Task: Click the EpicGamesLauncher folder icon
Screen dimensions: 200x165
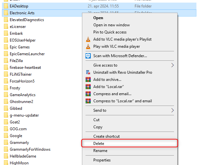Action: point(6,54)
